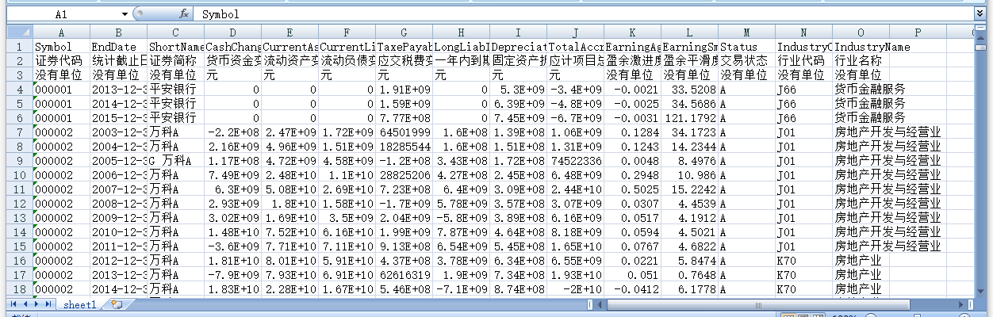Click the 证券简称 cell
Image resolution: width=993 pixels, height=317 pixels.
[175, 61]
